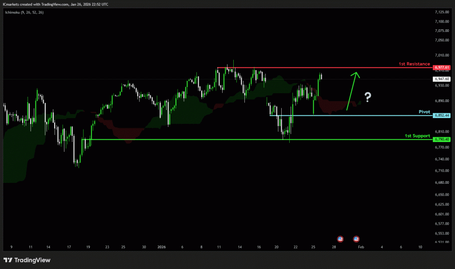Screen dimensions: 455x269
Task: Select the 1st Resistance text label
Action: (x=414, y=64)
